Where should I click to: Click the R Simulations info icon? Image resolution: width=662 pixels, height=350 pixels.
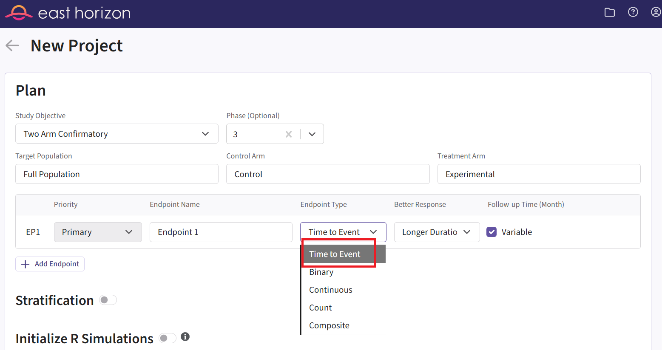[185, 337]
